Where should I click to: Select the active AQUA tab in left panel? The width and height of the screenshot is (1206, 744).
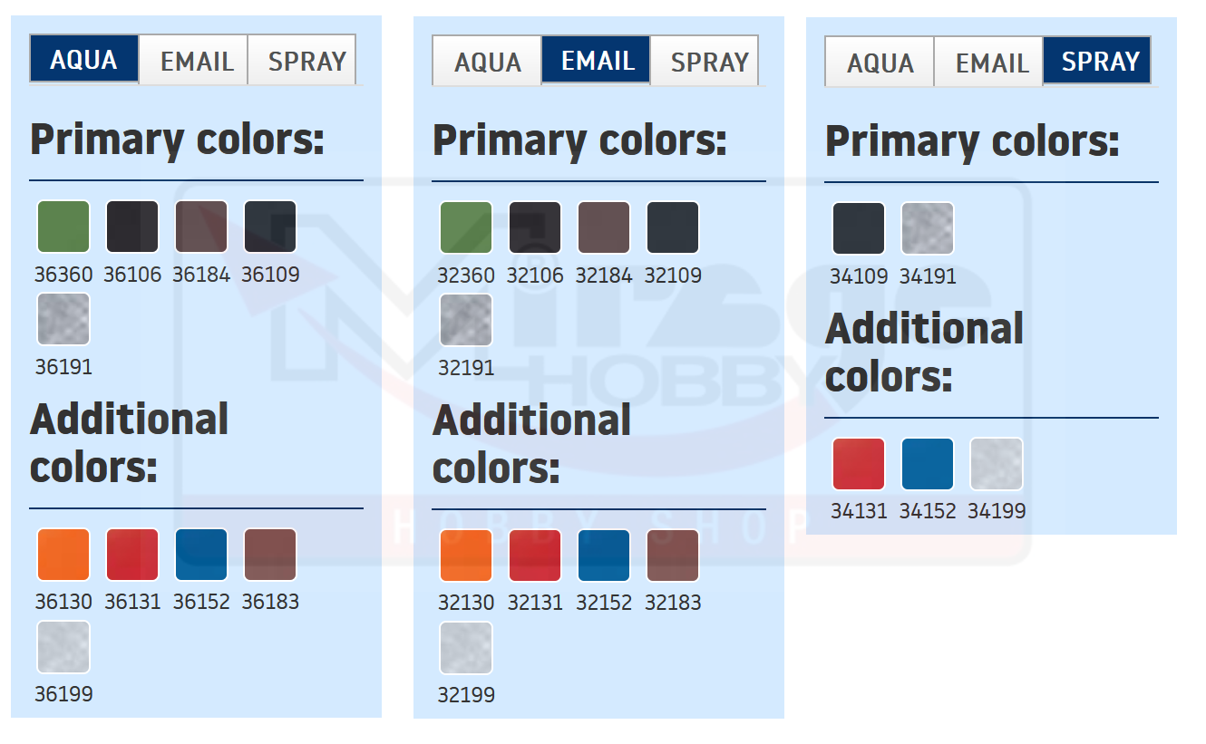tap(83, 60)
